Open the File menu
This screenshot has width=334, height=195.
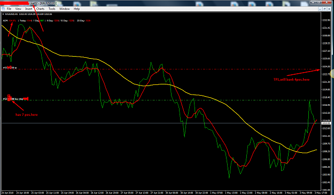click(9, 9)
